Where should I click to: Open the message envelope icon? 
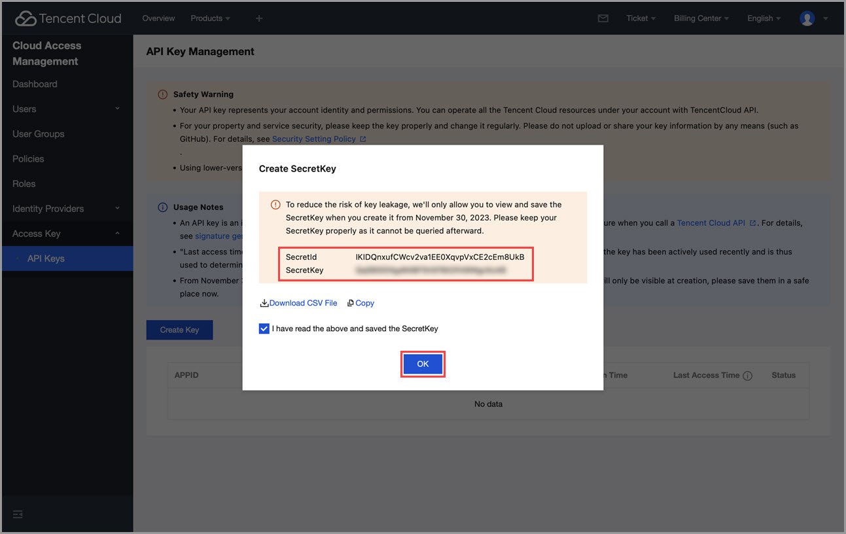click(603, 18)
